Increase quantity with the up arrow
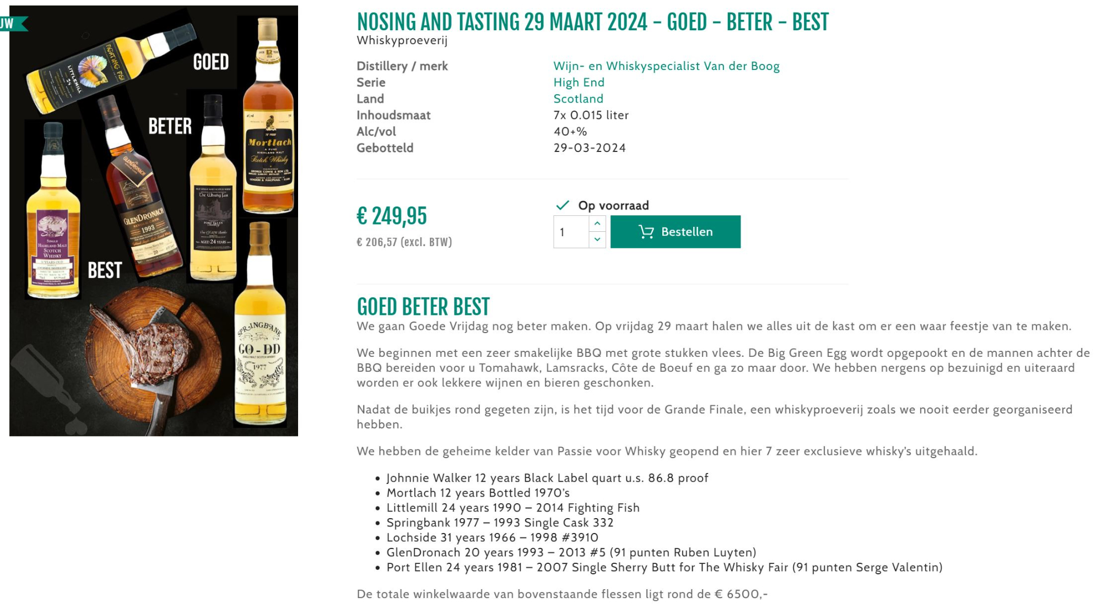Image resolution: width=1102 pixels, height=609 pixels. click(597, 224)
